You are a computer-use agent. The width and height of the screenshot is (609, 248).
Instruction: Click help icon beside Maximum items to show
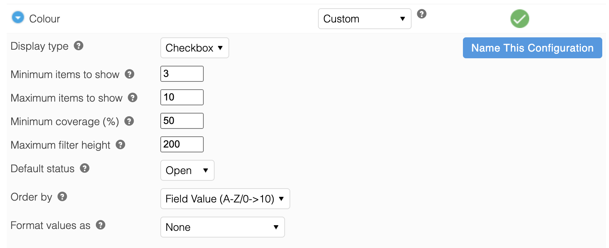click(133, 97)
